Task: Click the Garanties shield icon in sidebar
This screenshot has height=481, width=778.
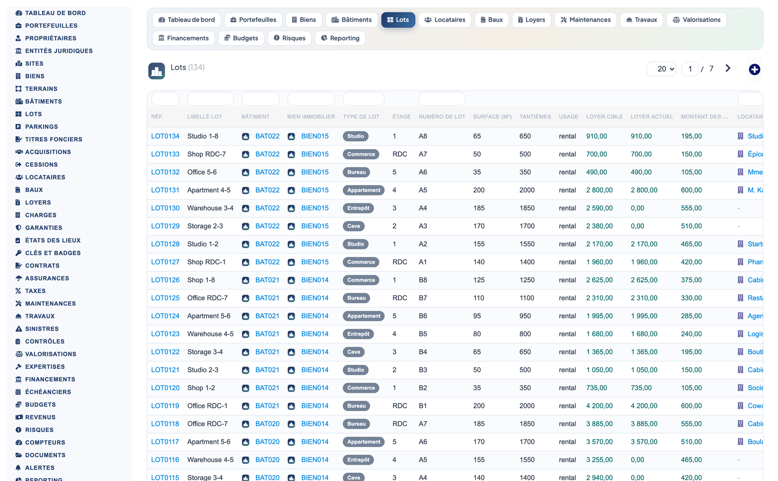Action: pyautogui.click(x=19, y=228)
